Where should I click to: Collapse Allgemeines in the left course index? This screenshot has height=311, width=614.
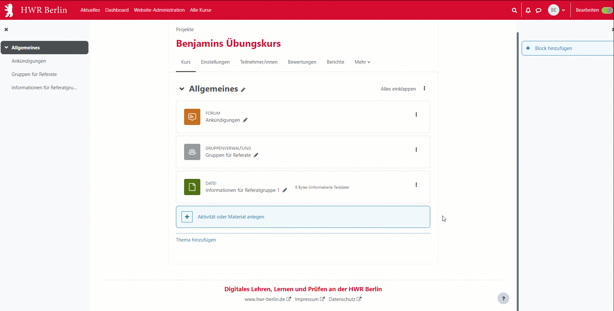[7, 47]
